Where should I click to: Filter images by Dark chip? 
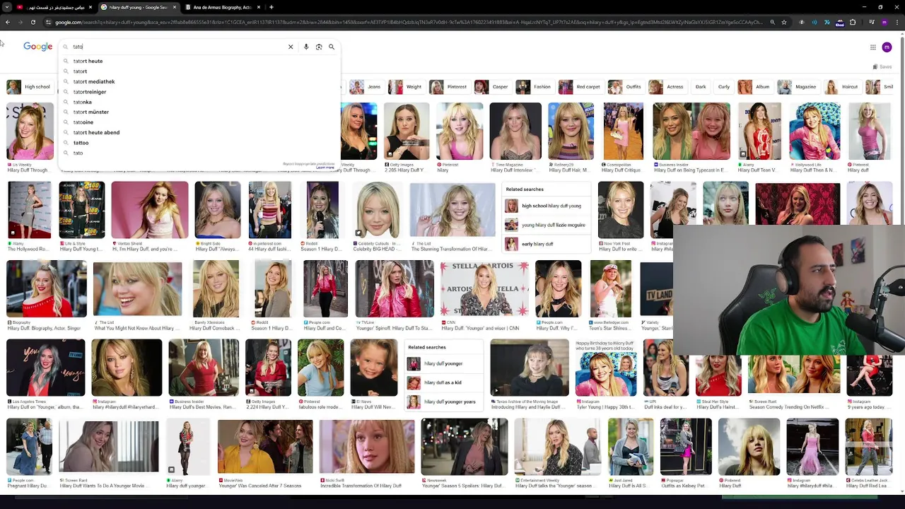tap(701, 87)
